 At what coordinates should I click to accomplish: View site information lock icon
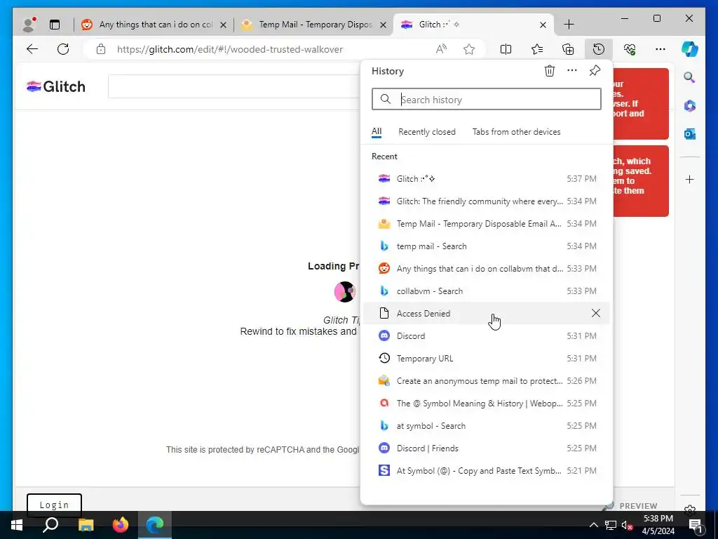[x=101, y=49]
